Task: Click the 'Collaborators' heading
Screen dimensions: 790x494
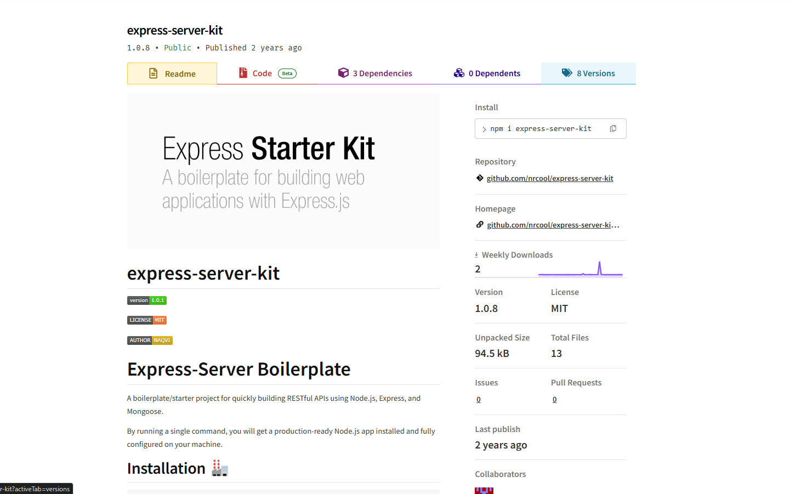Action: [x=501, y=474]
